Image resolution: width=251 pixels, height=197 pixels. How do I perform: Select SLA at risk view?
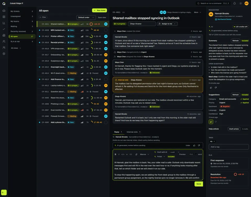22,41
